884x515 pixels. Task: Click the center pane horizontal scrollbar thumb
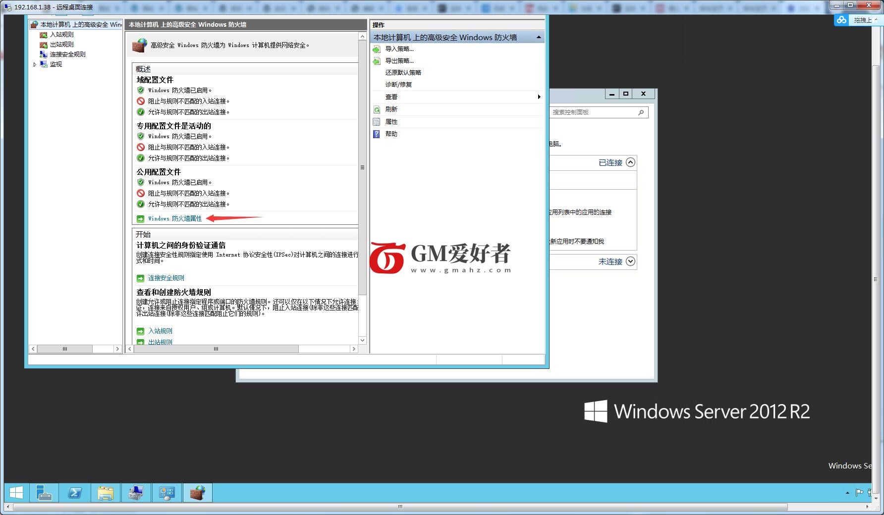[x=216, y=349]
